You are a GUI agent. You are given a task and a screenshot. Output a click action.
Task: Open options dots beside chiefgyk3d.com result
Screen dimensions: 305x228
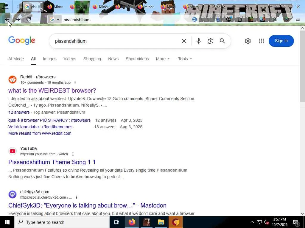(x=77, y=197)
